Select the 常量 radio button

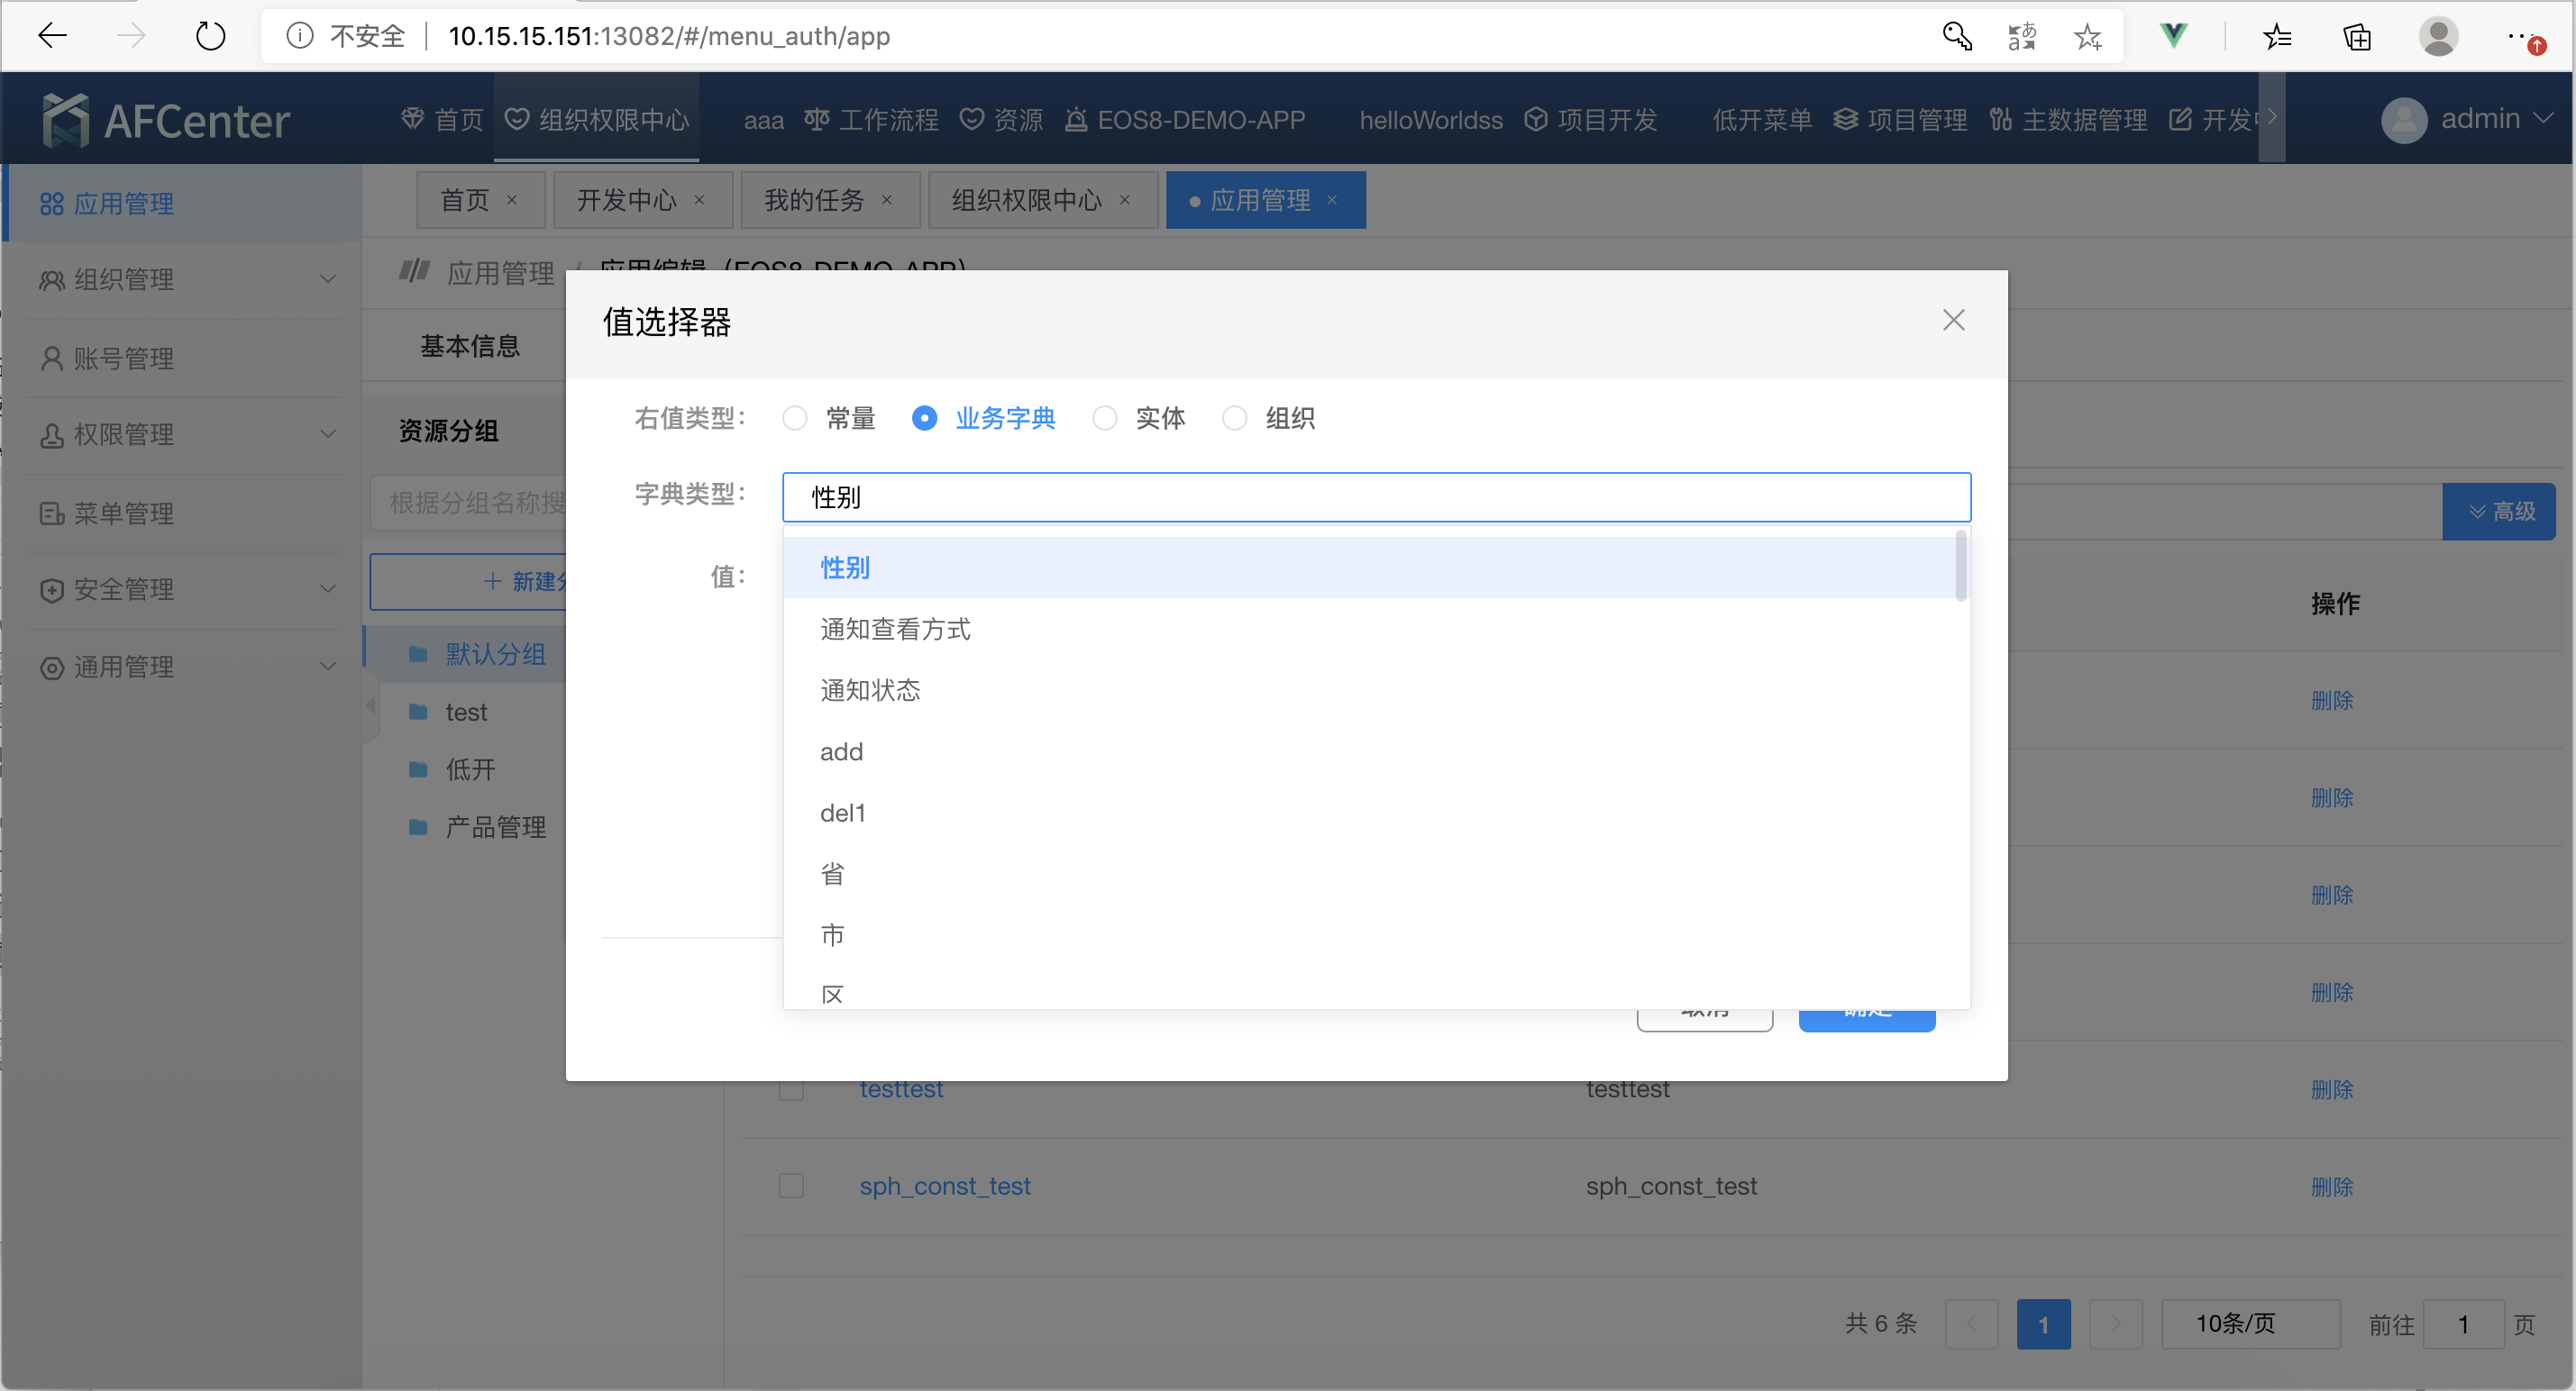click(x=795, y=418)
